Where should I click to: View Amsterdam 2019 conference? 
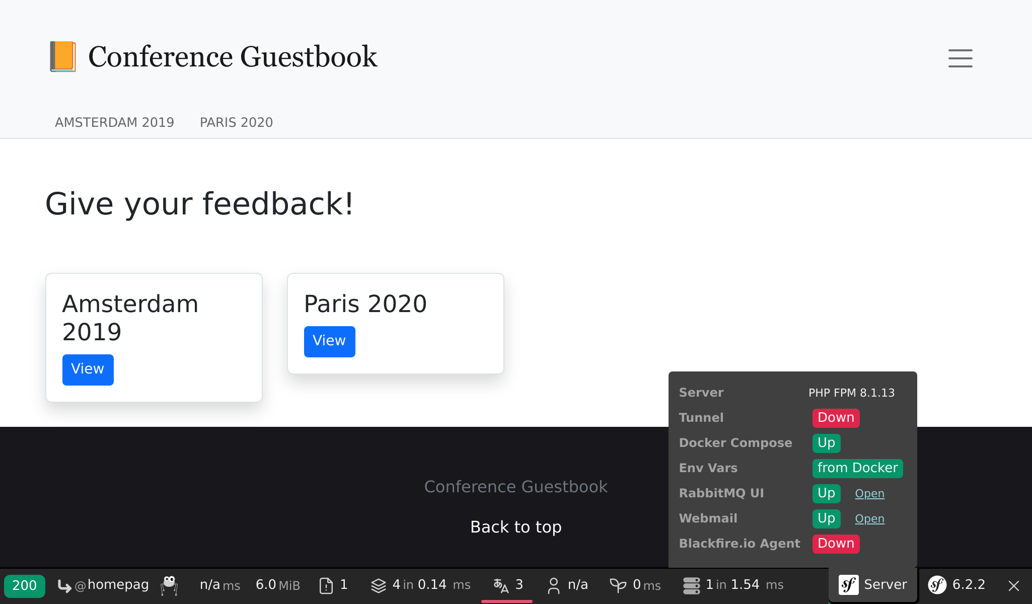(x=87, y=369)
